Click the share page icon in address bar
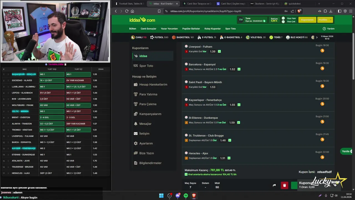Screen dimensions: 355x200 tap(292, 11)
